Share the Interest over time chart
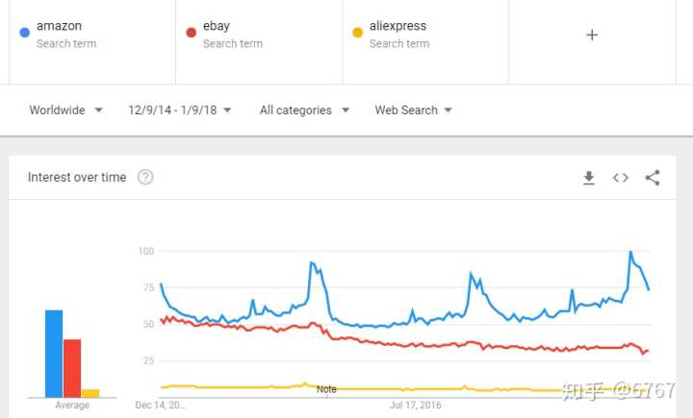This screenshot has height=418, width=693. pyautogui.click(x=653, y=178)
